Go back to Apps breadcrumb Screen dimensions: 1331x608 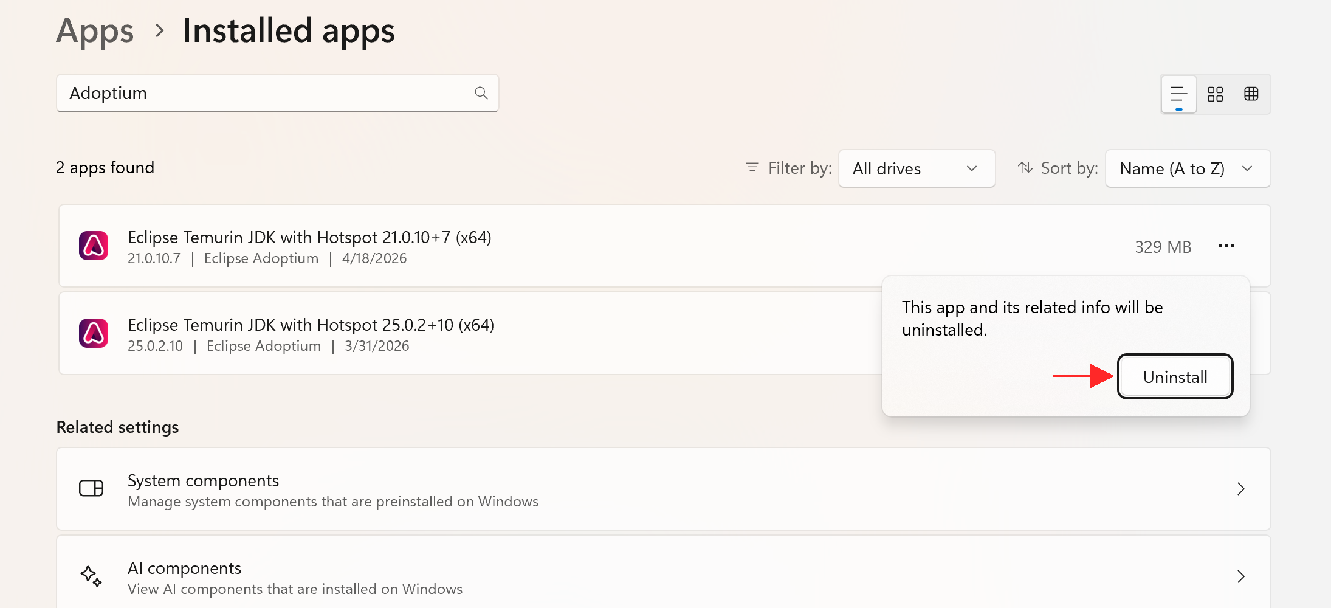click(95, 30)
